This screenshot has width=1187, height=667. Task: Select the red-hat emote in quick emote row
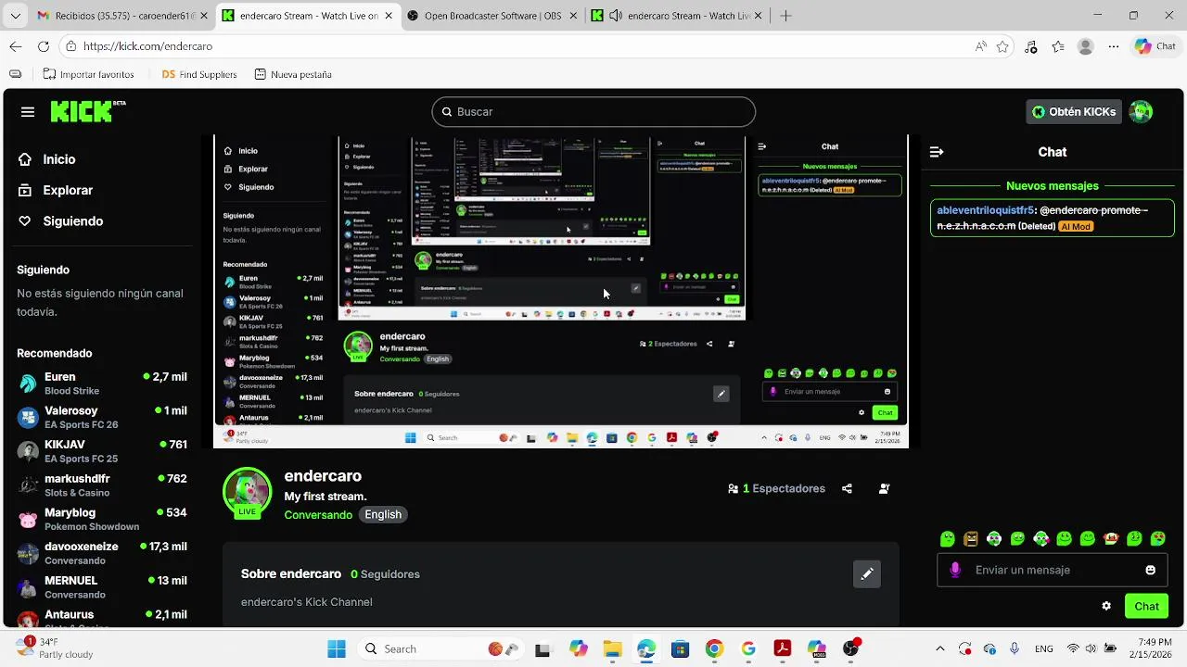click(1111, 538)
